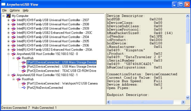Expand Universal Host Controller 2937 node
191x111 pixels.
pyautogui.click(x=8, y=20)
